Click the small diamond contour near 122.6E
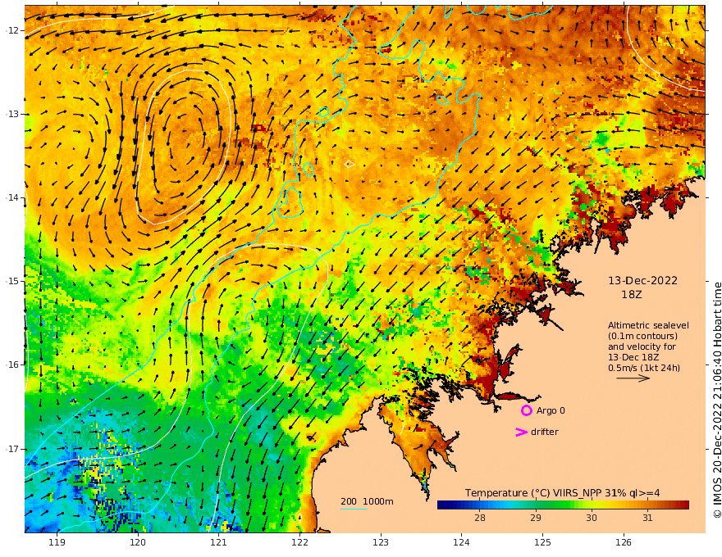This screenshot has width=722, height=557. [x=349, y=164]
